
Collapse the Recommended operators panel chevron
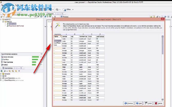click(41, 54)
